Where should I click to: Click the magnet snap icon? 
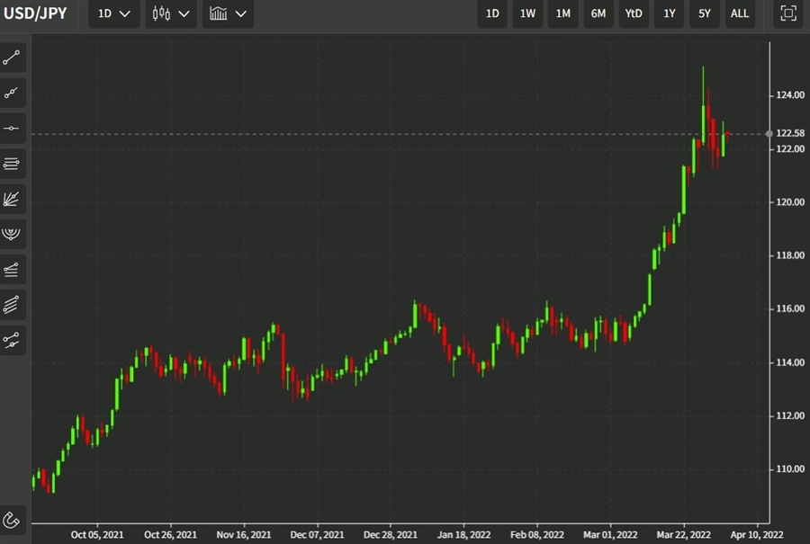pos(12,519)
